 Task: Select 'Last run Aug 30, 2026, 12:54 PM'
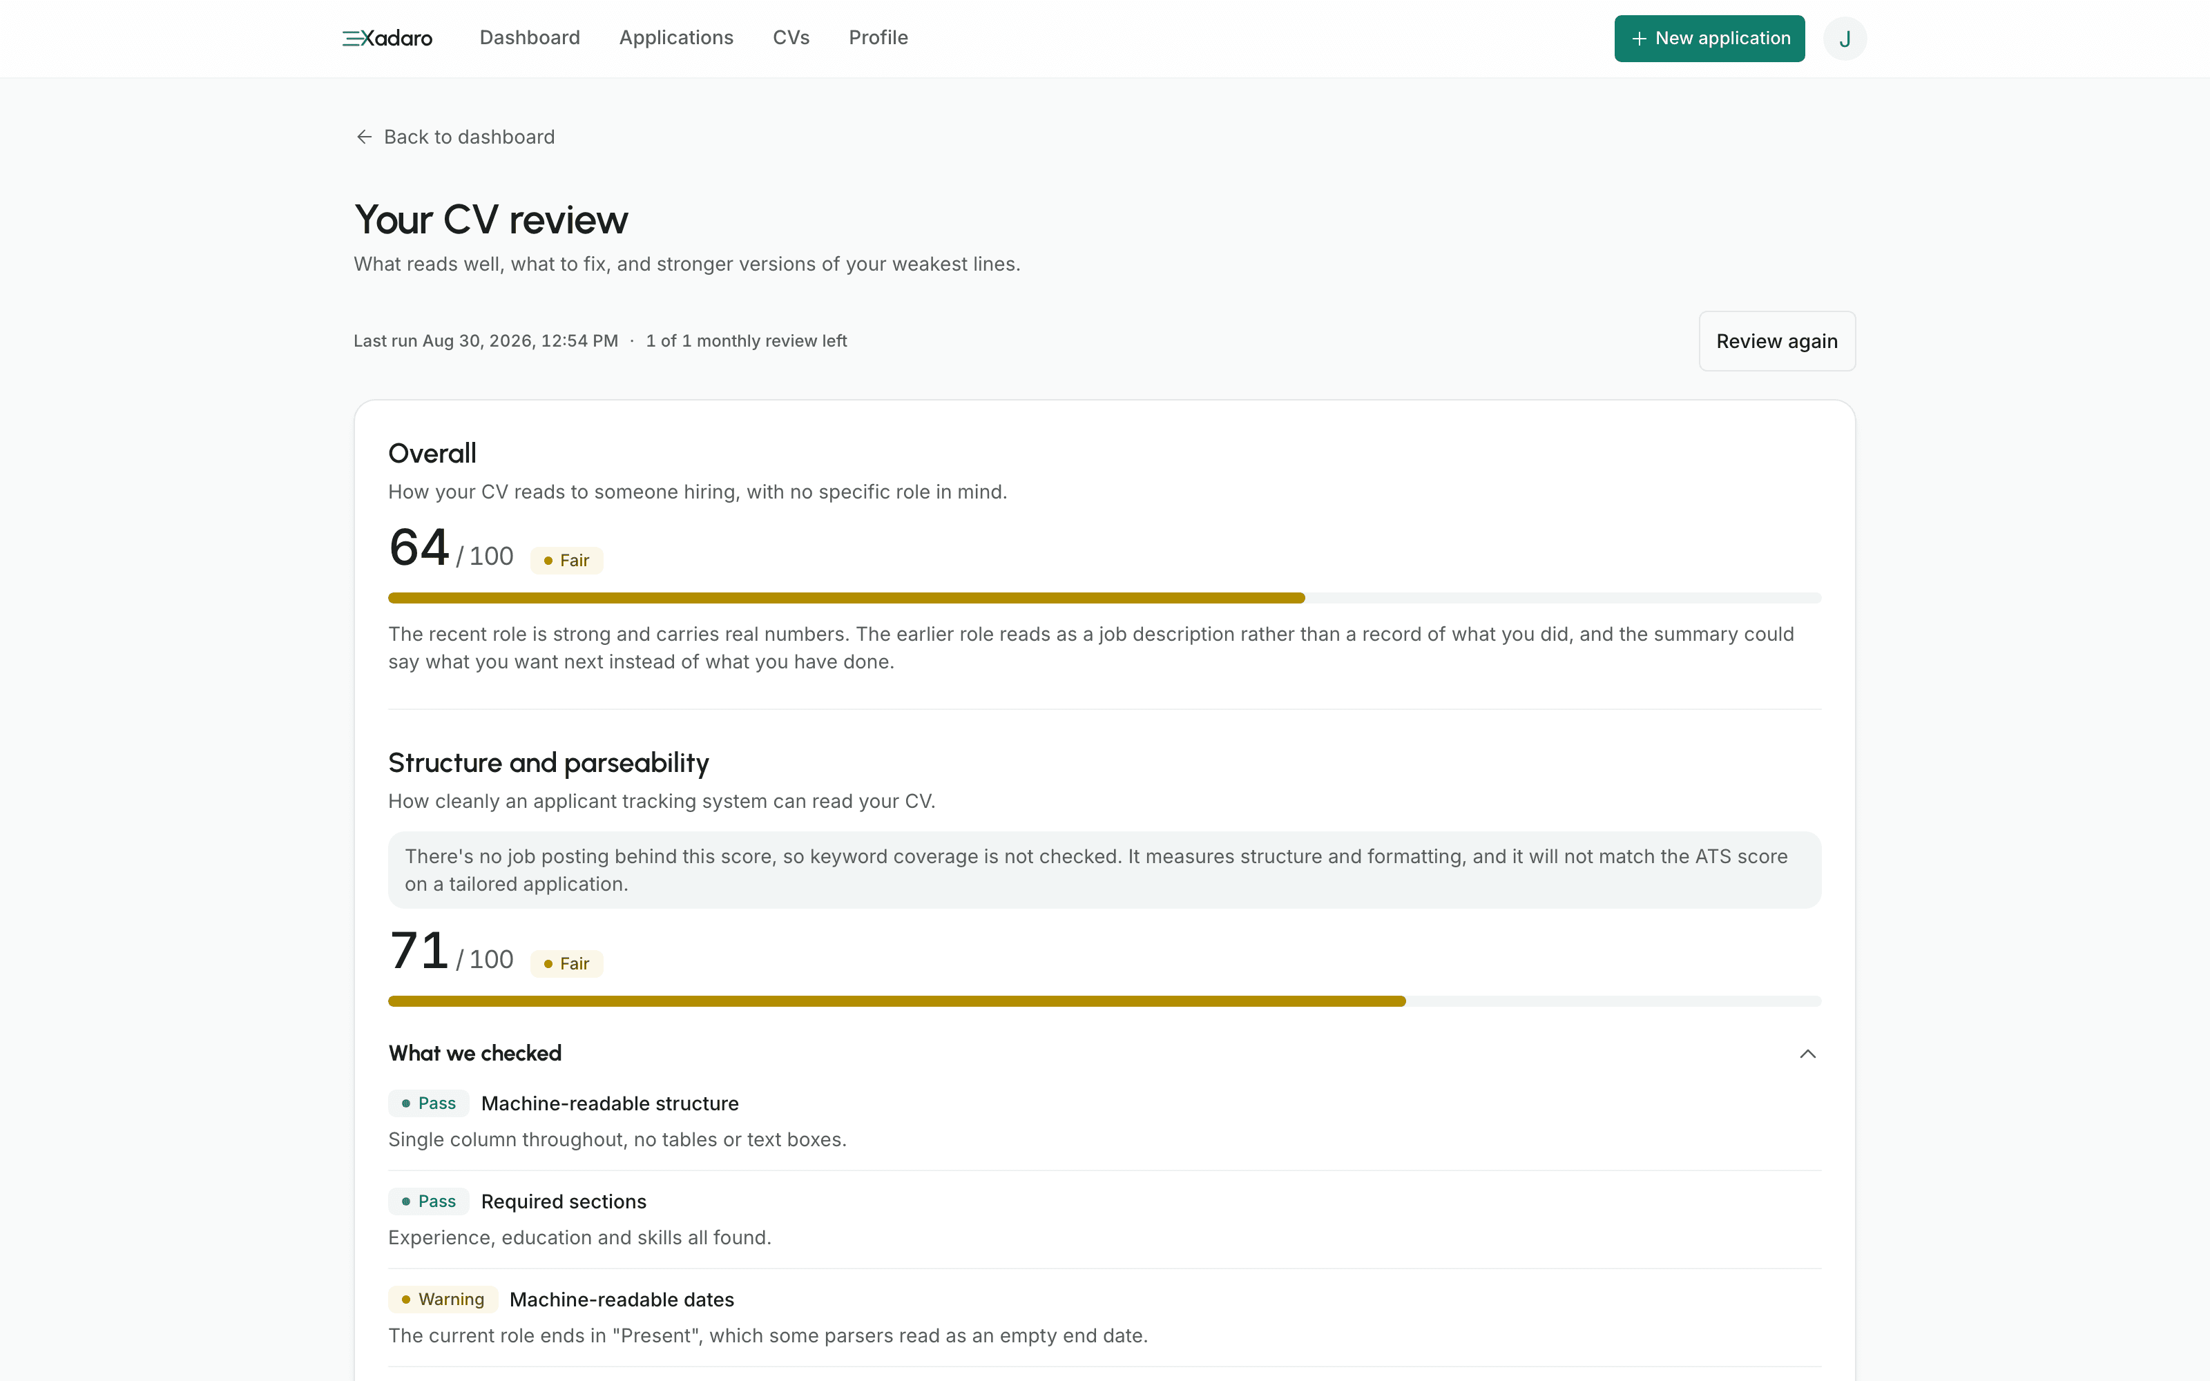click(486, 340)
